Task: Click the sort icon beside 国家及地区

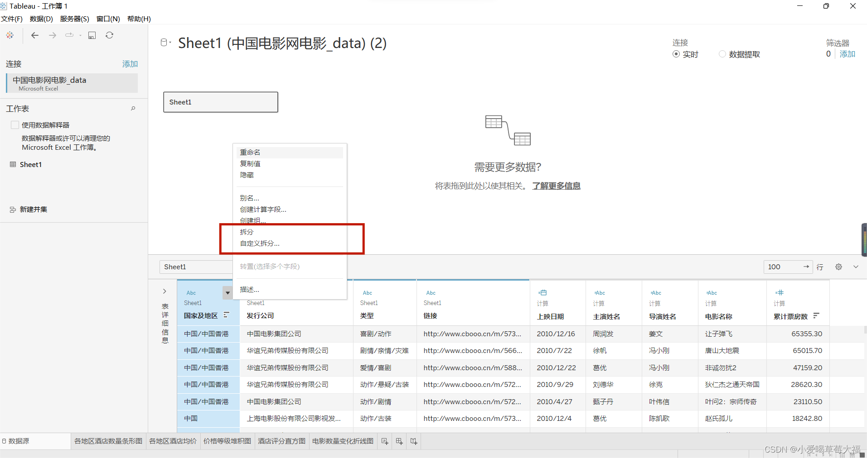Action: (227, 315)
